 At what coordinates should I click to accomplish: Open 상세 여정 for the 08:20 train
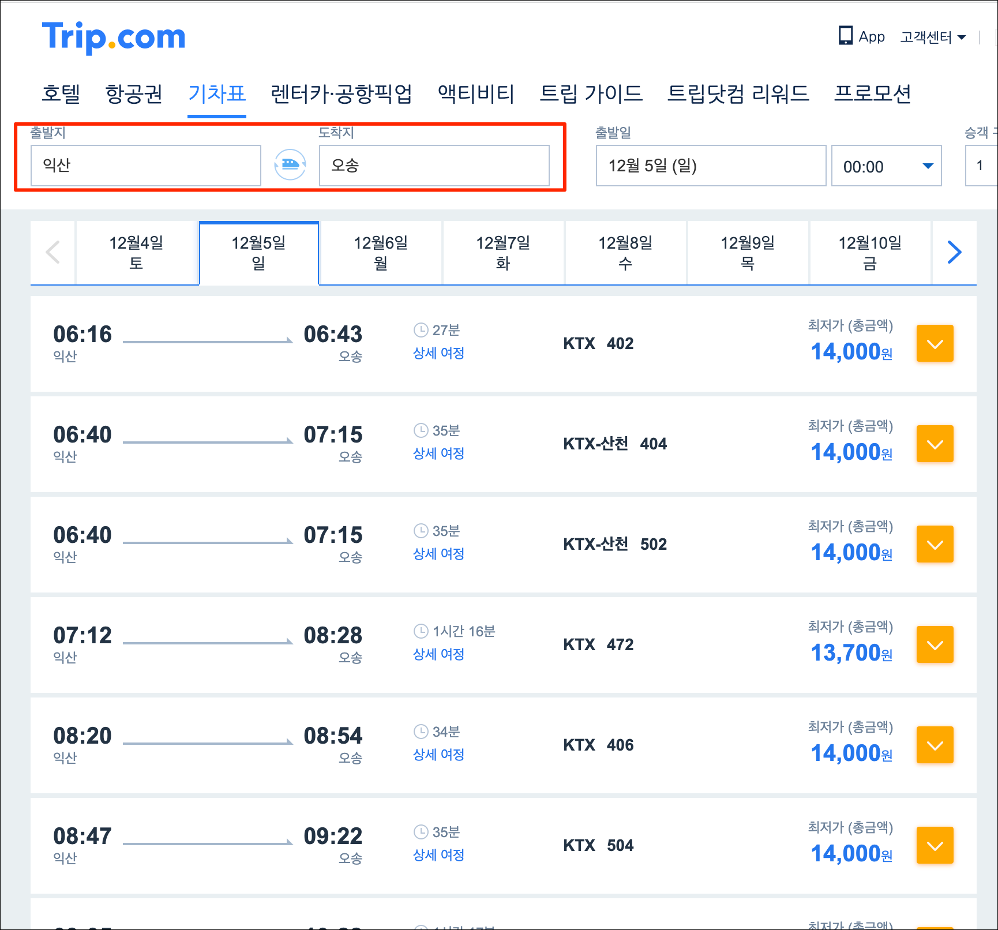[439, 755]
